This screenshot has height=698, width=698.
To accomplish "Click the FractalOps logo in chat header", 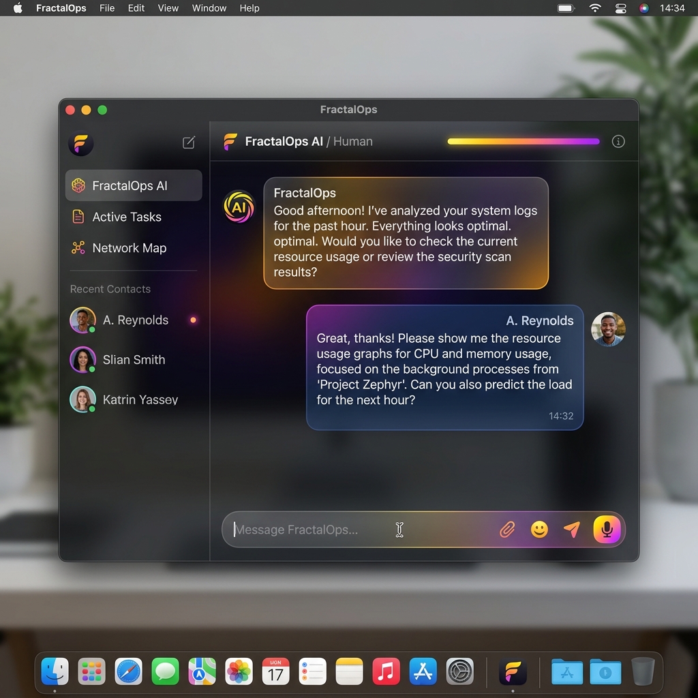I will click(230, 142).
